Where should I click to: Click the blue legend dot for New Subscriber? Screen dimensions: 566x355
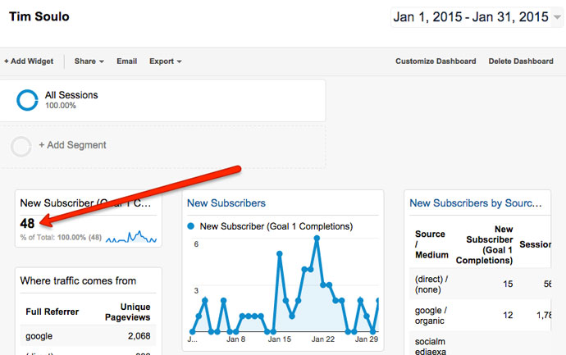(x=192, y=226)
